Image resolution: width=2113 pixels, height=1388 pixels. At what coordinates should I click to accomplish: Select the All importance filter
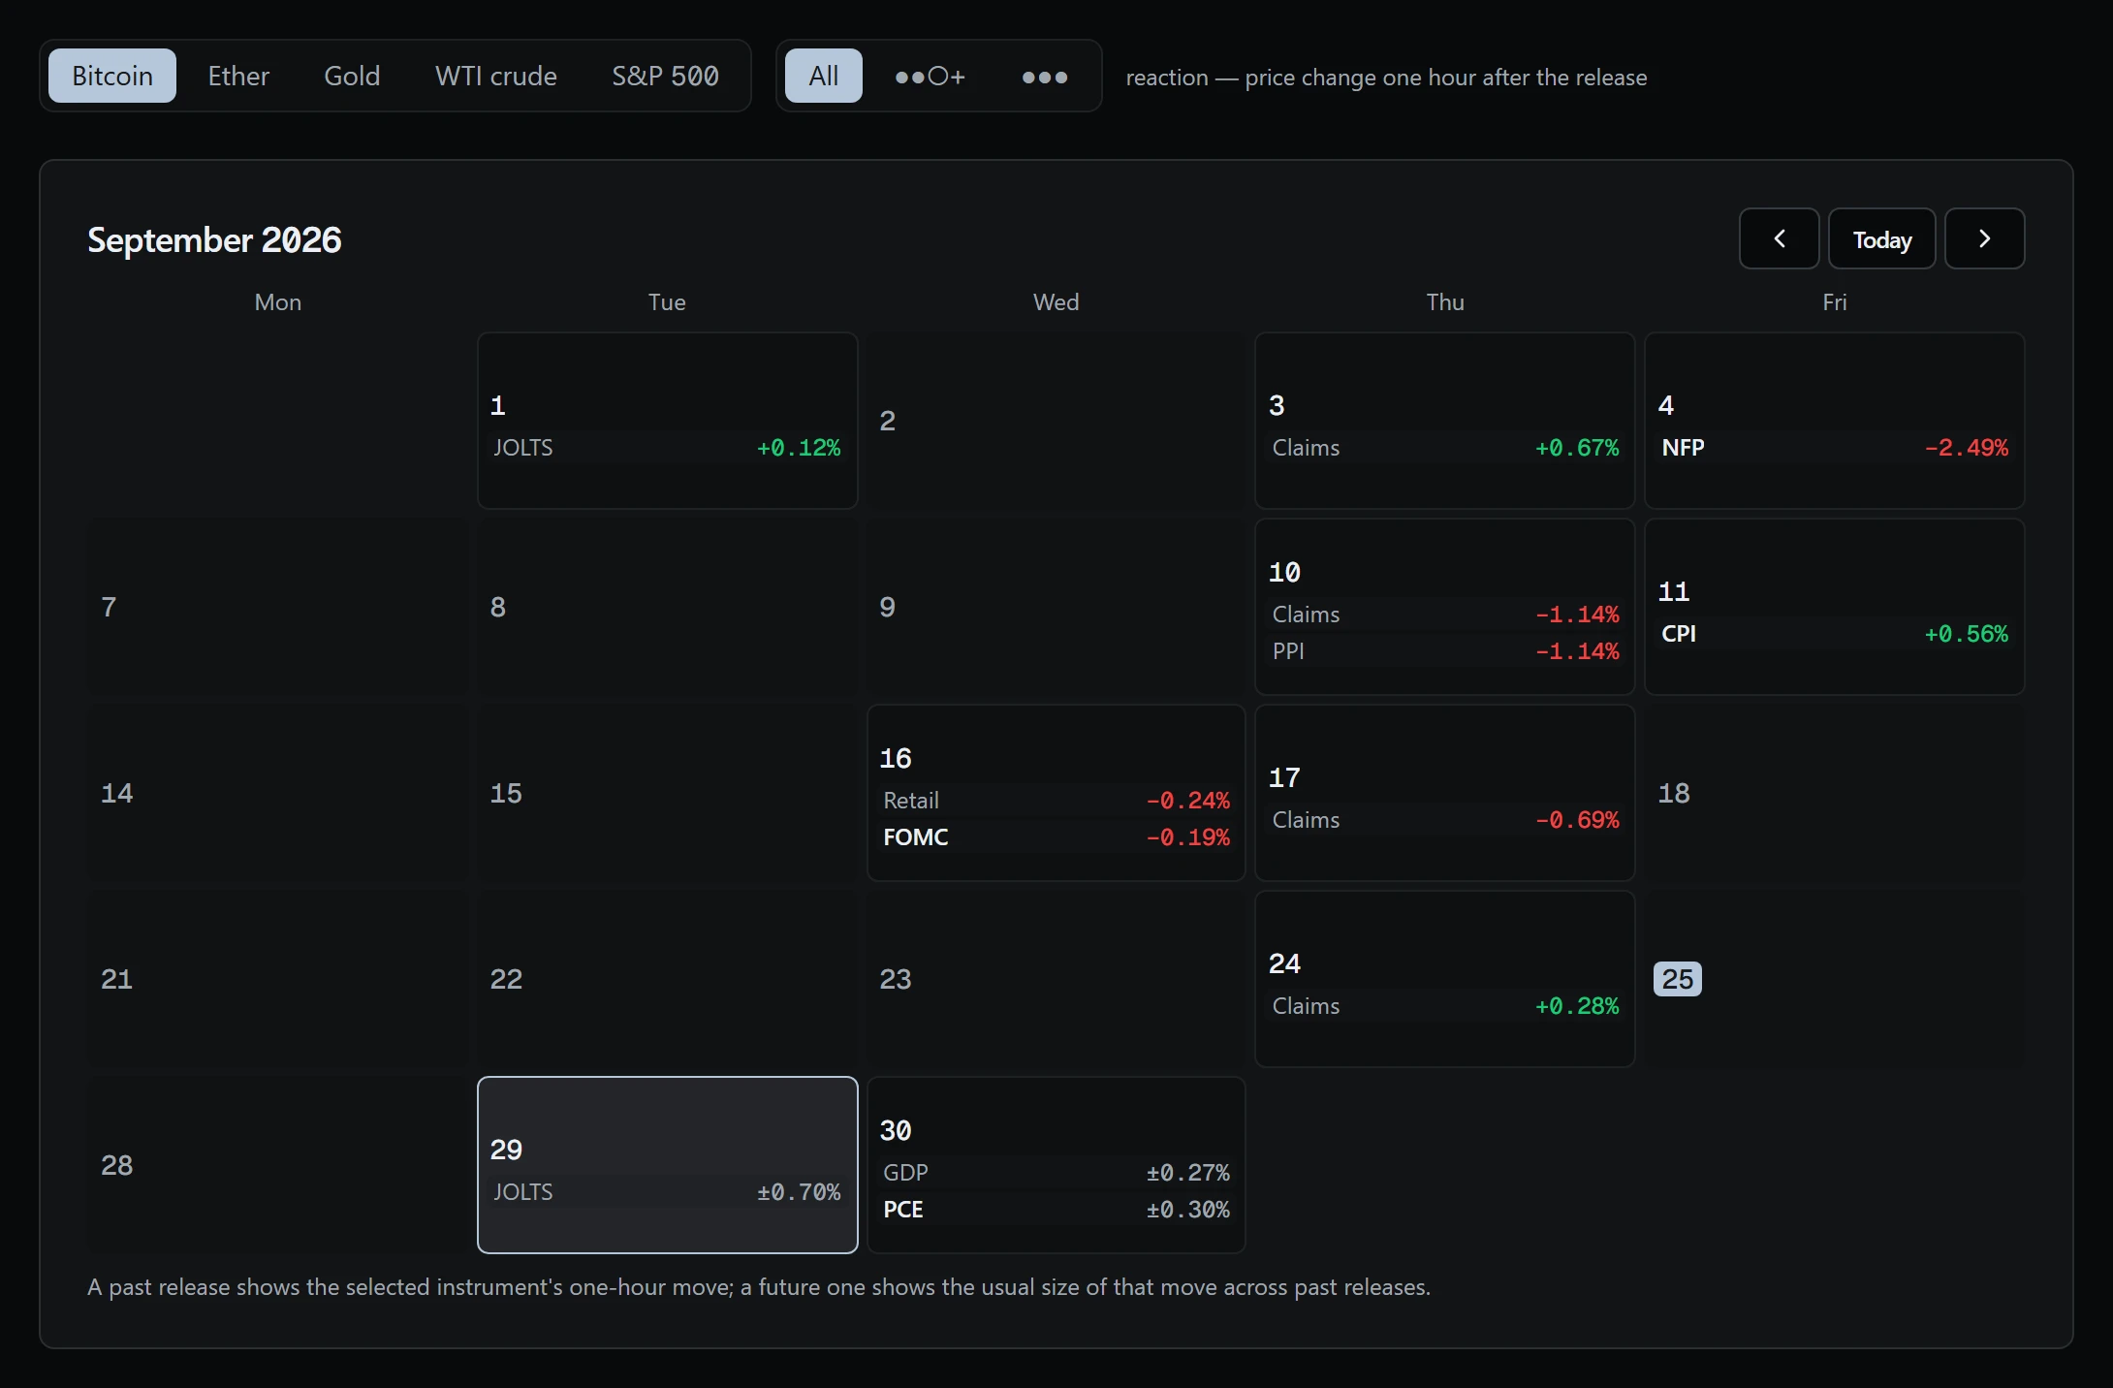(823, 76)
